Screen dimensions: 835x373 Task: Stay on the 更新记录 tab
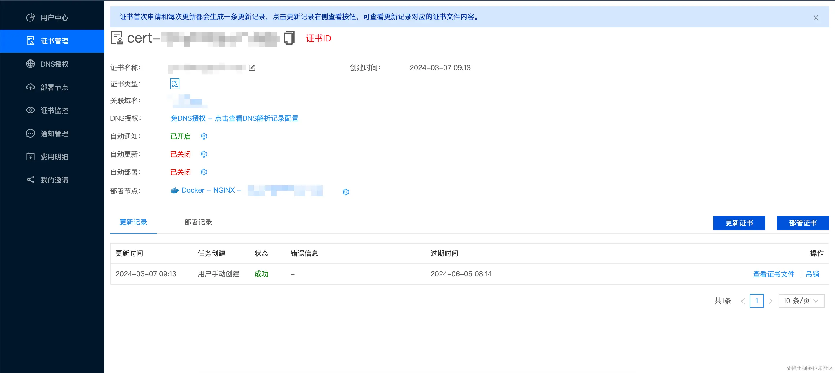tap(133, 222)
